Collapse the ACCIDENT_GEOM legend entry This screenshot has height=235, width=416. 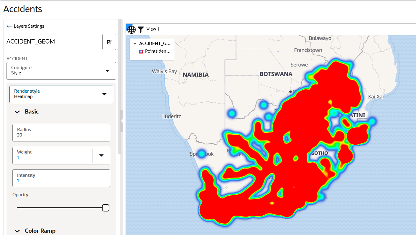coord(135,43)
